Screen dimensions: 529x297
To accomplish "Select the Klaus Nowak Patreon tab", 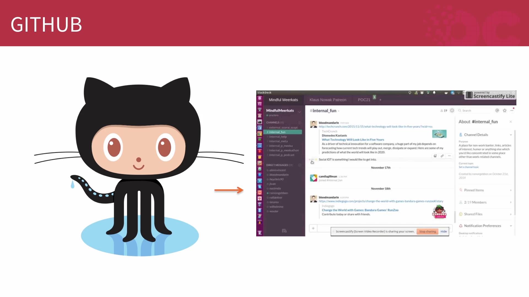I will click(327, 99).
